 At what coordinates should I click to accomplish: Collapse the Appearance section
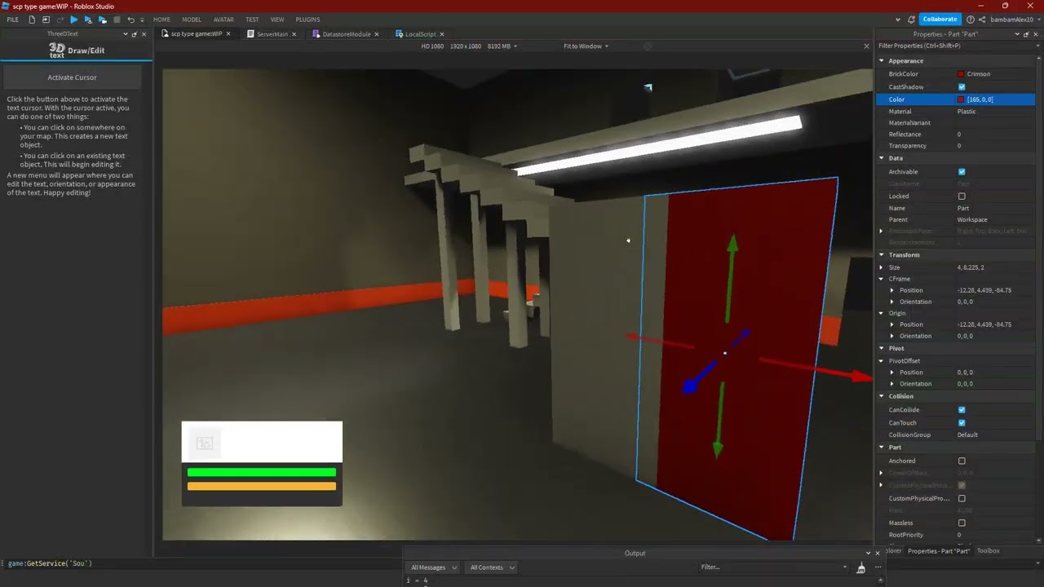tap(882, 61)
